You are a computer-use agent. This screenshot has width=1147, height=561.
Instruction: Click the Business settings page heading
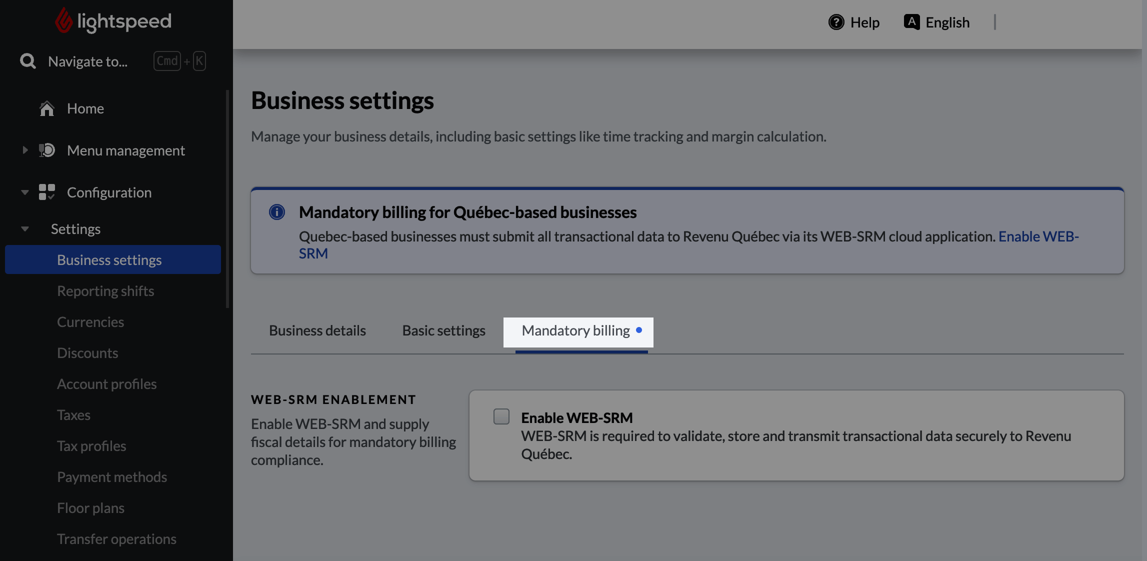(342, 100)
